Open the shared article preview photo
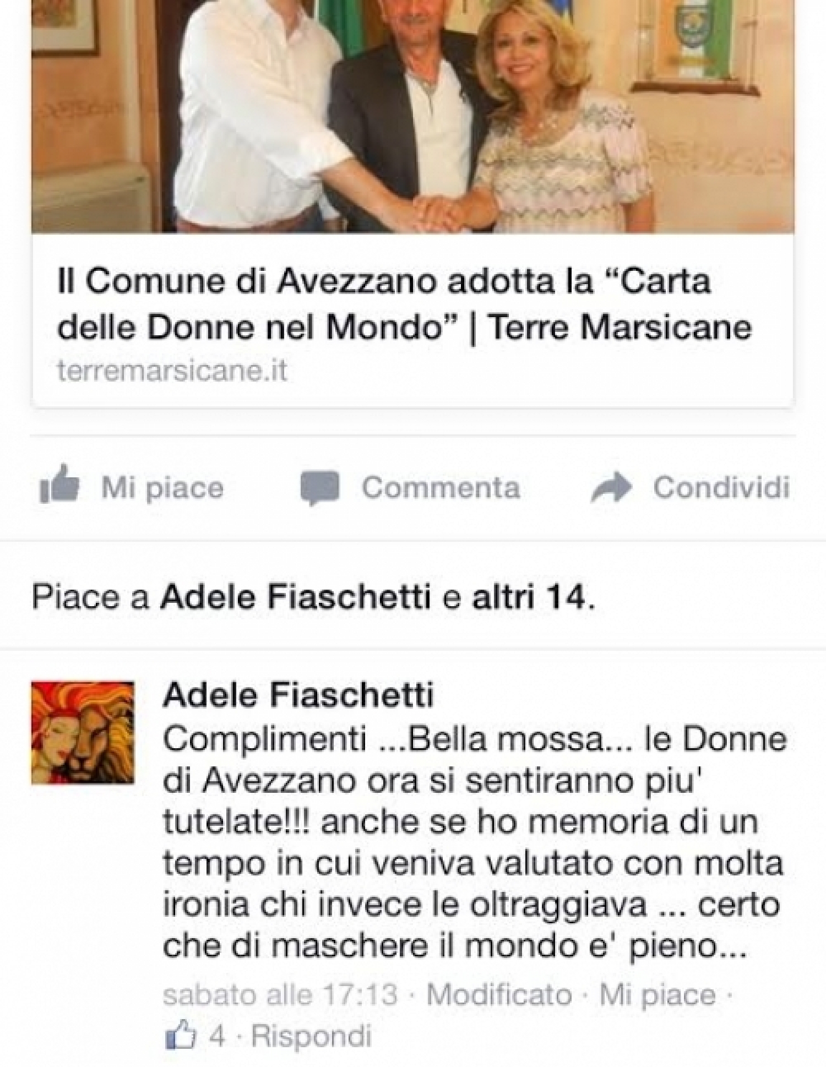The image size is (826, 1067). (412, 116)
